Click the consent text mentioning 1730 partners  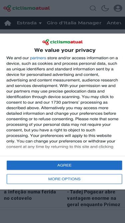57,102
